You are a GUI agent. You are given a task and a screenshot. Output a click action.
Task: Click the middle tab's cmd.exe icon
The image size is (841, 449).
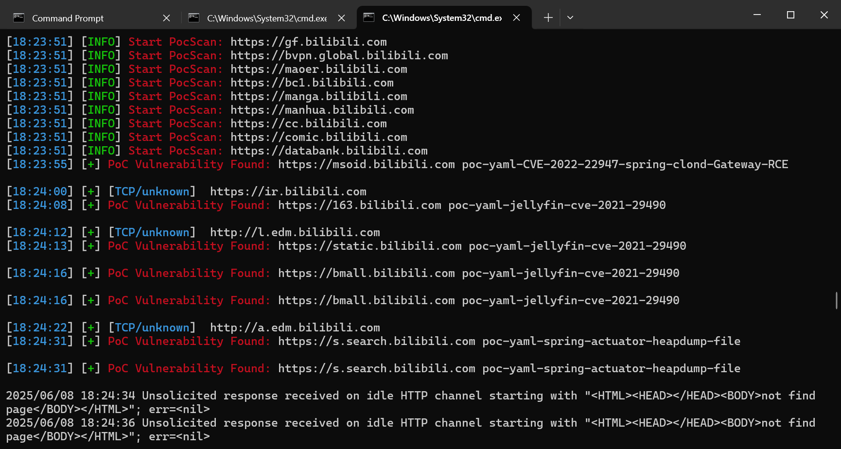[x=194, y=18]
